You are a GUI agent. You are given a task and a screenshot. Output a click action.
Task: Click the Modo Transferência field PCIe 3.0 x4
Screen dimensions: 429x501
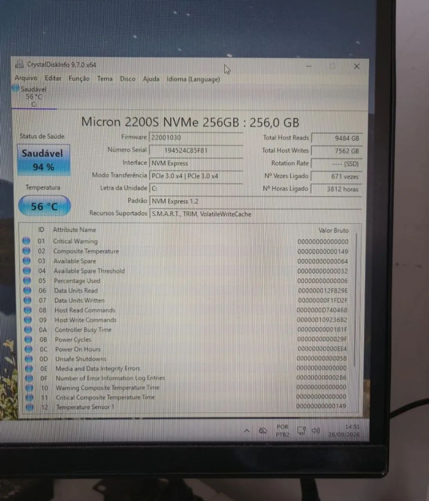click(196, 176)
